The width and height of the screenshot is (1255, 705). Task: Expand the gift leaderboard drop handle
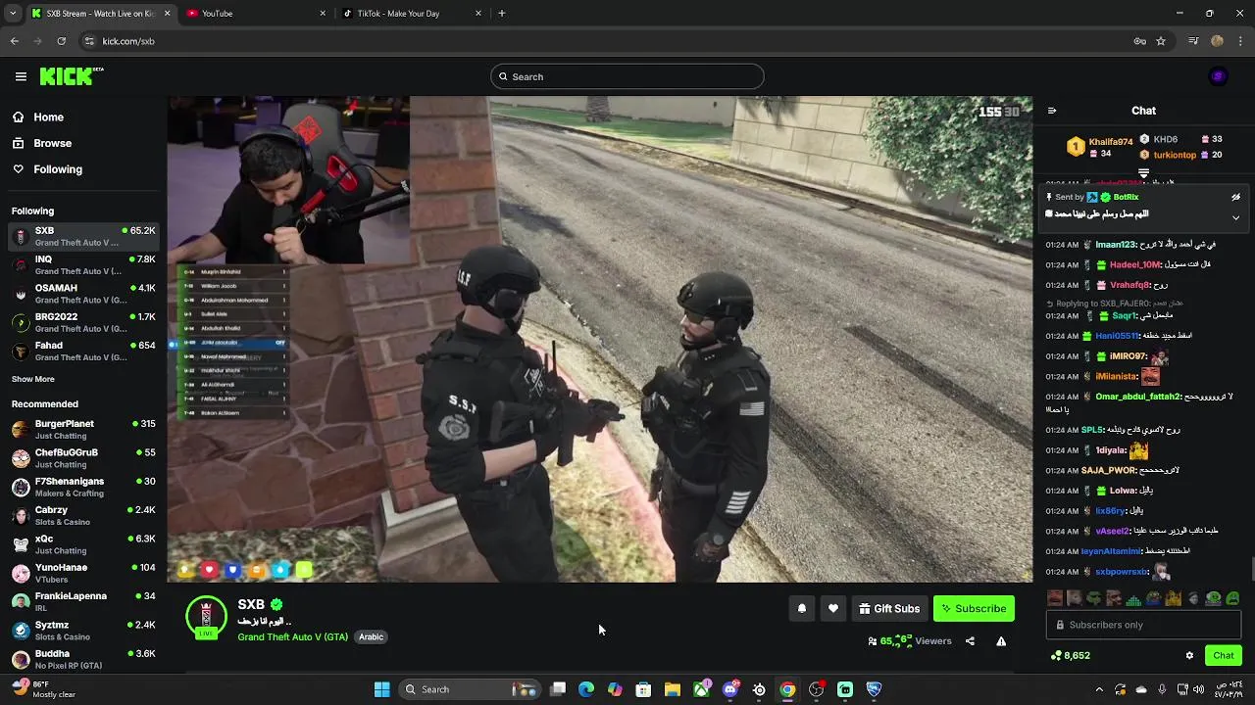click(1143, 173)
